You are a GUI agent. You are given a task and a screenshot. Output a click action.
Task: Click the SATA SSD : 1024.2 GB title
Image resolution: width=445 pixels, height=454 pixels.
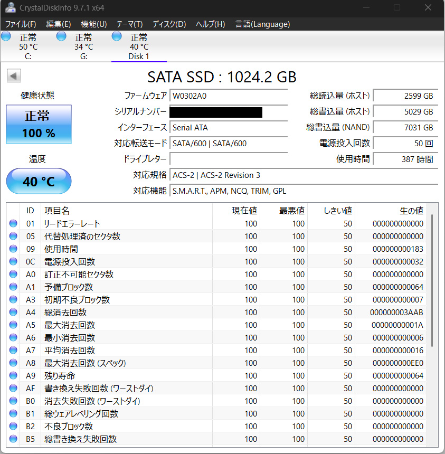(x=222, y=77)
